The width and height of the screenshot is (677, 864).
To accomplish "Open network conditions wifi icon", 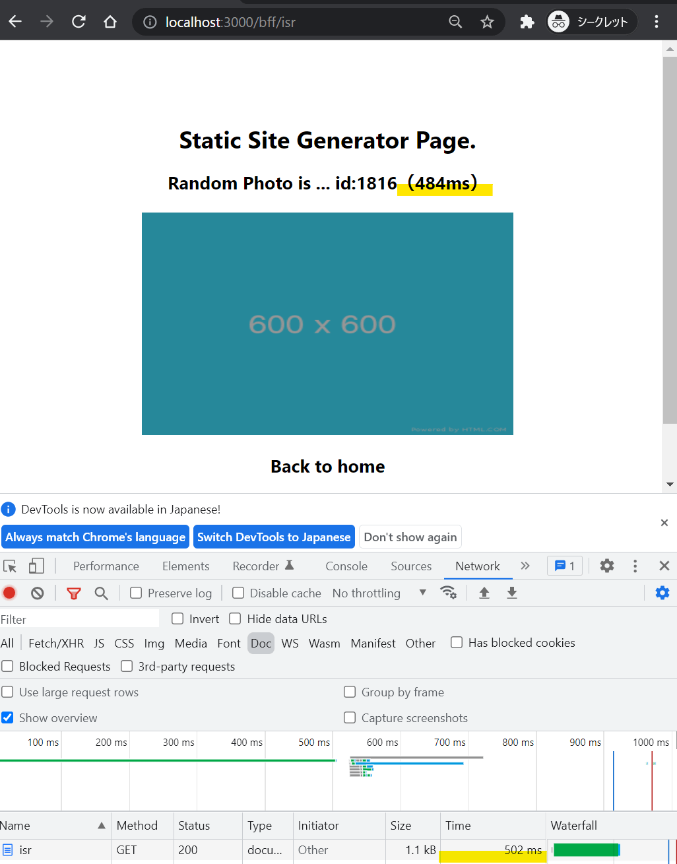I will pyautogui.click(x=449, y=593).
